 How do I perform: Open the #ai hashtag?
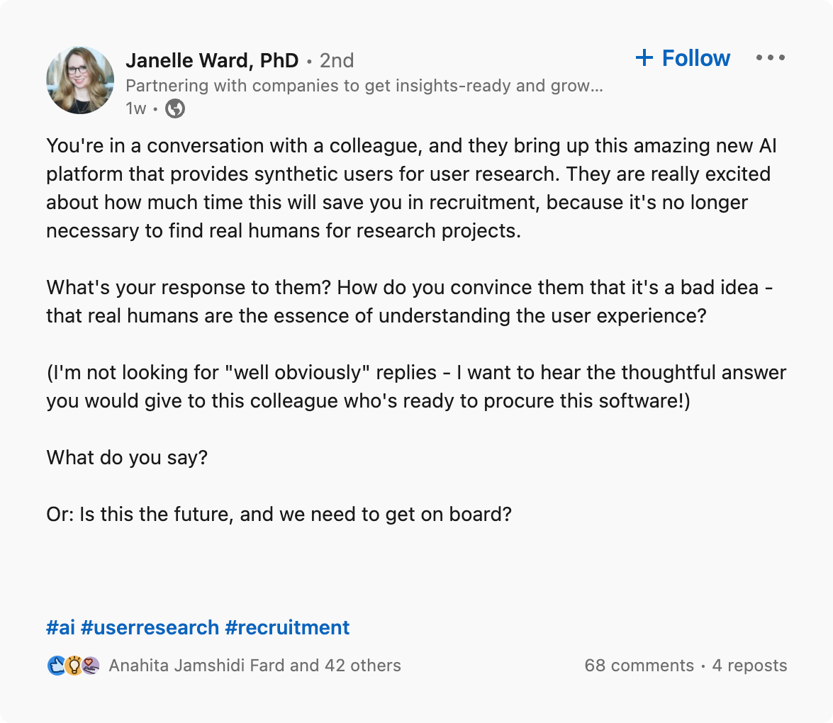pyautogui.click(x=60, y=627)
